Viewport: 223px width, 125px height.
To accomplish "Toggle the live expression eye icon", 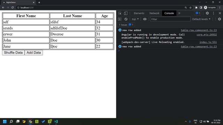I will tap(145, 19).
